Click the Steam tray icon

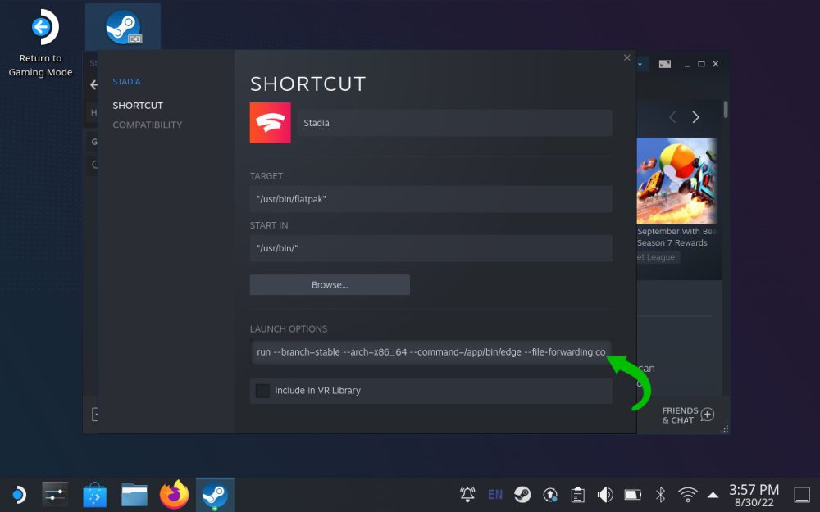522,494
